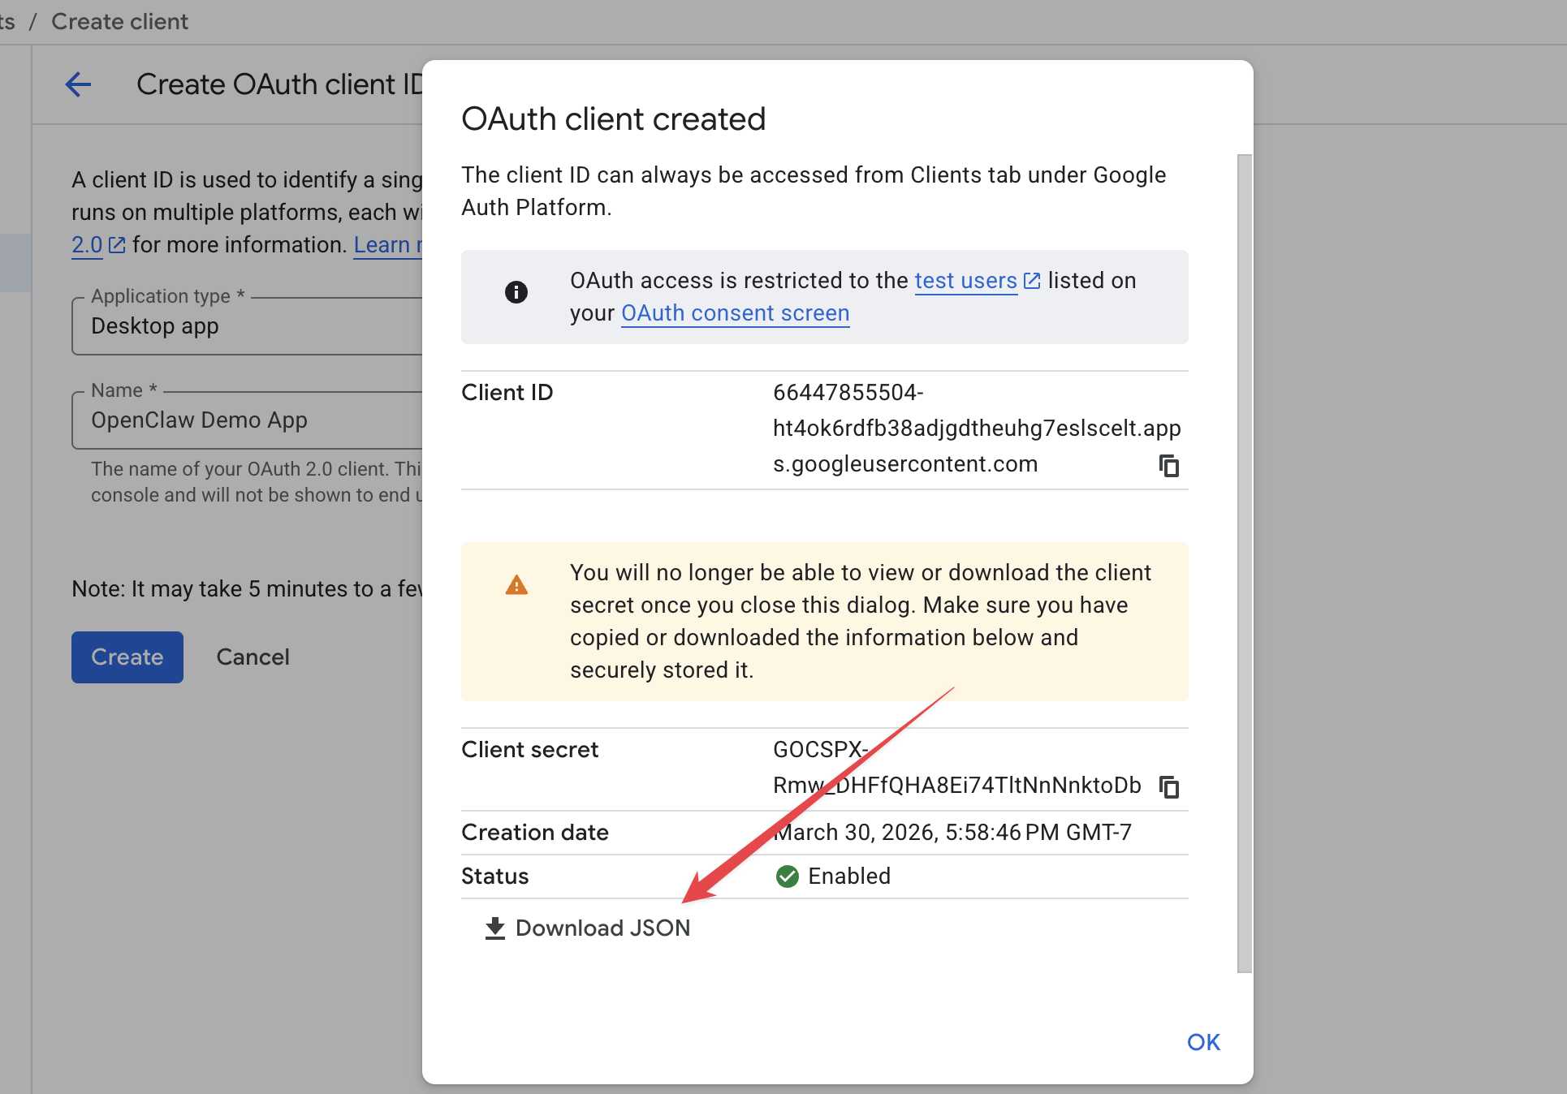Click Download JSON to save credentials
Screen dimensions: 1567x1094
603,928
